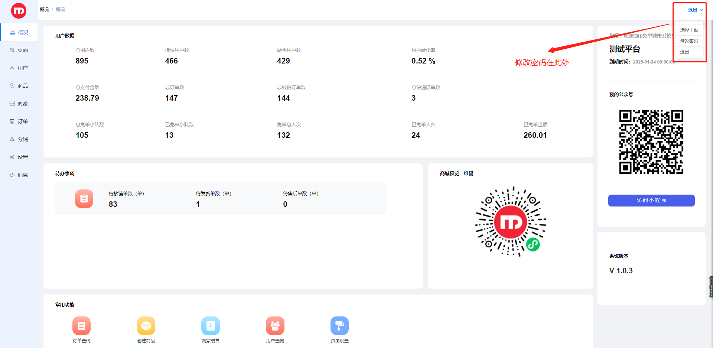
Task: Navigate to 商家 merchants section
Action: click(19, 104)
